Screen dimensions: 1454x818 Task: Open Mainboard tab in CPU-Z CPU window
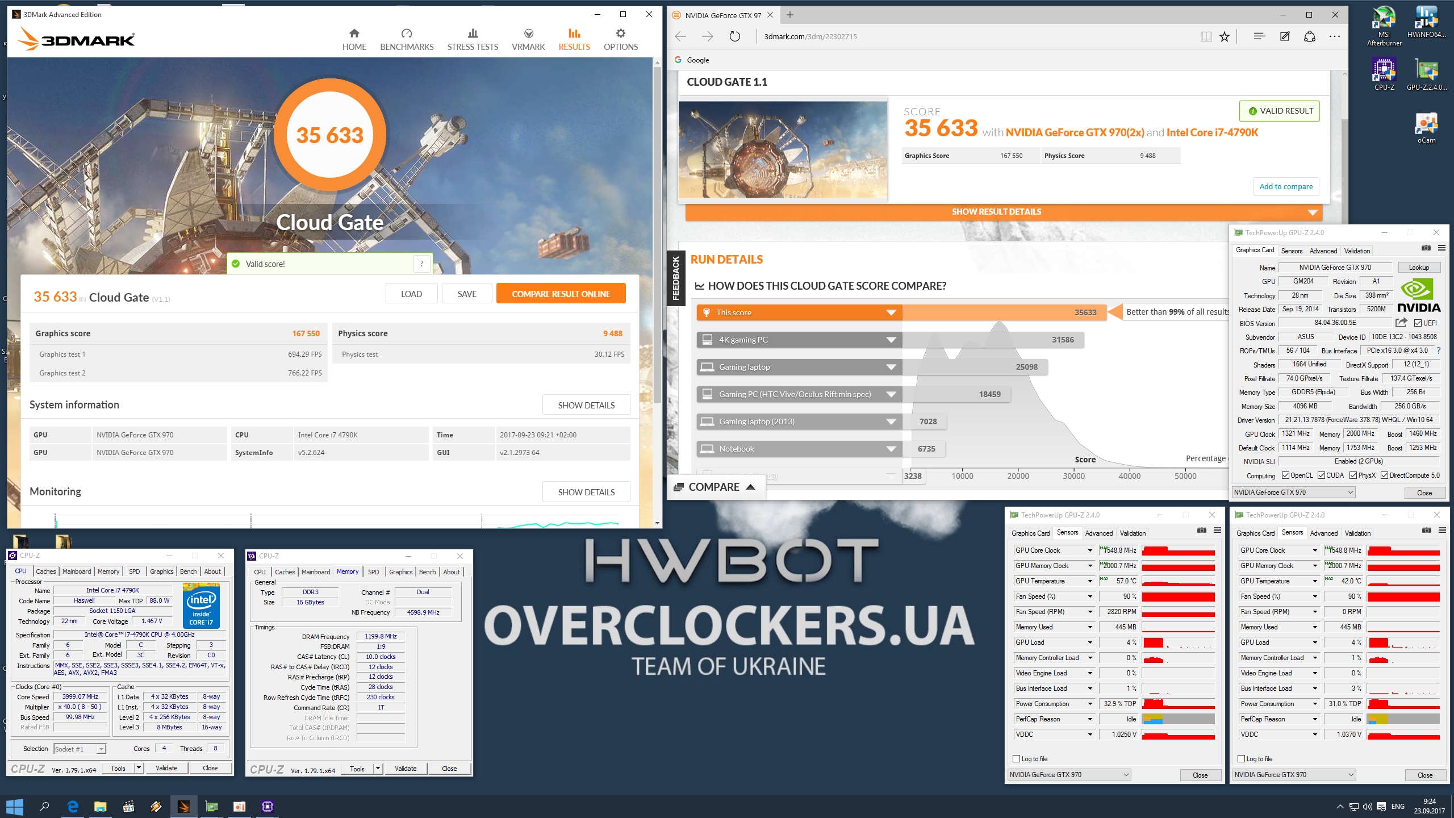pyautogui.click(x=77, y=571)
